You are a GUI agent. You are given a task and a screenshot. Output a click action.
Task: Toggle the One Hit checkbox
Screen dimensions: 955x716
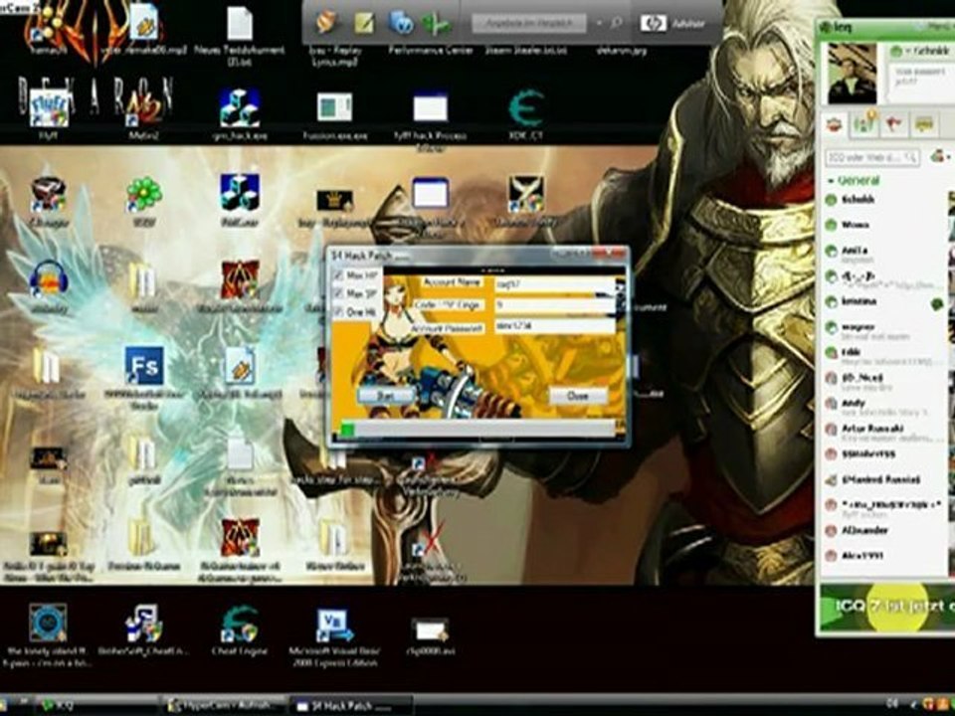click(338, 312)
